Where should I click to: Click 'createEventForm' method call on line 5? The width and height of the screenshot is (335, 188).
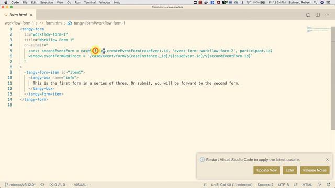pyautogui.click(x=124, y=51)
